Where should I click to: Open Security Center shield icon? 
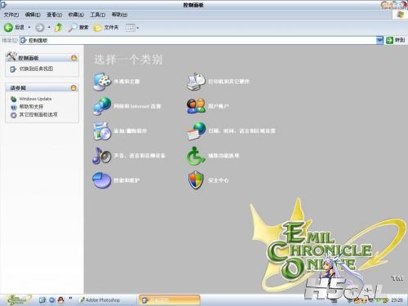(196, 180)
